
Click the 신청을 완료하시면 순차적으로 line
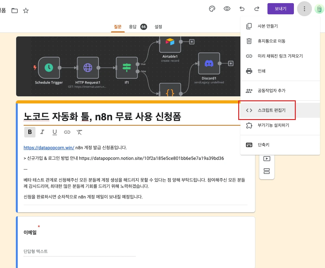83,197
